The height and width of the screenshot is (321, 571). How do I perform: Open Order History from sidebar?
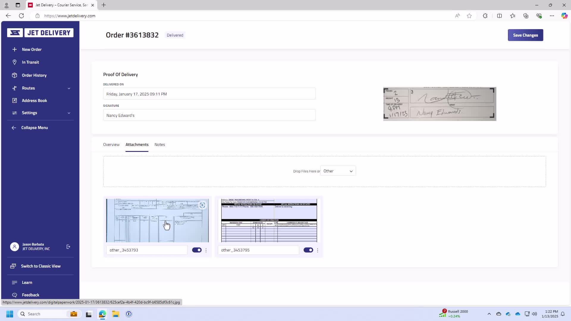tap(34, 75)
